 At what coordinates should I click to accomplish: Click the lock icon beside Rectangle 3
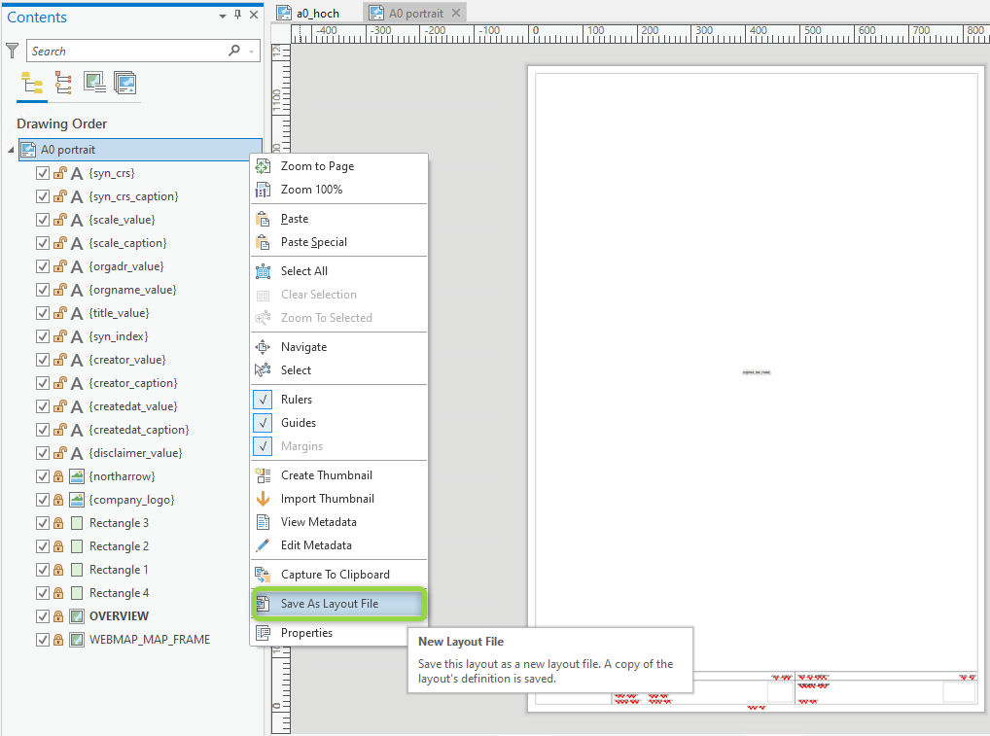tap(58, 522)
